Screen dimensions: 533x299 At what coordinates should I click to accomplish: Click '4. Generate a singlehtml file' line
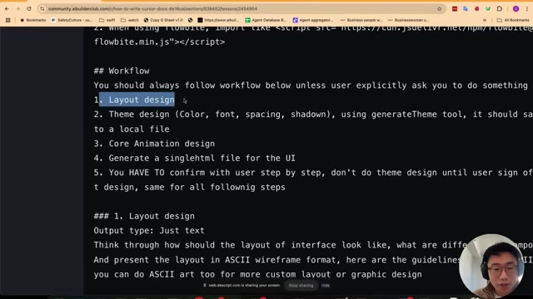[x=195, y=158]
